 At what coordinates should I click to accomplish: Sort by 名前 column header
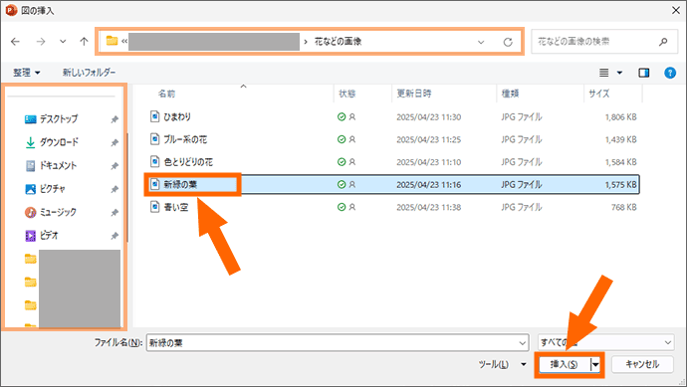(x=166, y=94)
